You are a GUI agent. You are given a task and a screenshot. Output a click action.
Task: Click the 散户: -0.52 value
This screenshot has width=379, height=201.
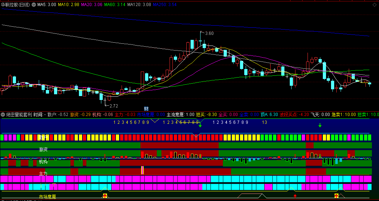(x=58, y=115)
